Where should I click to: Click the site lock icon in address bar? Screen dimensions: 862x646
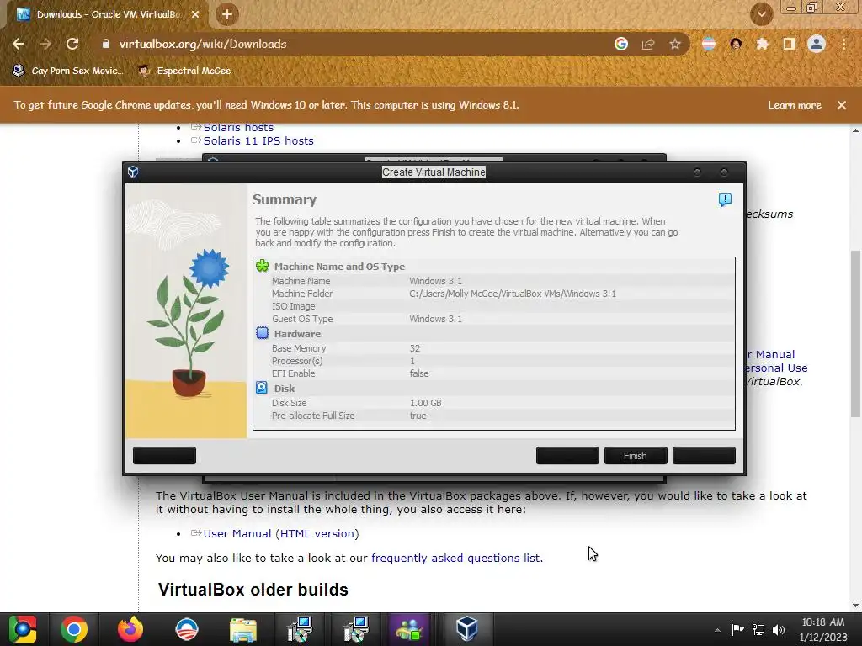click(106, 44)
